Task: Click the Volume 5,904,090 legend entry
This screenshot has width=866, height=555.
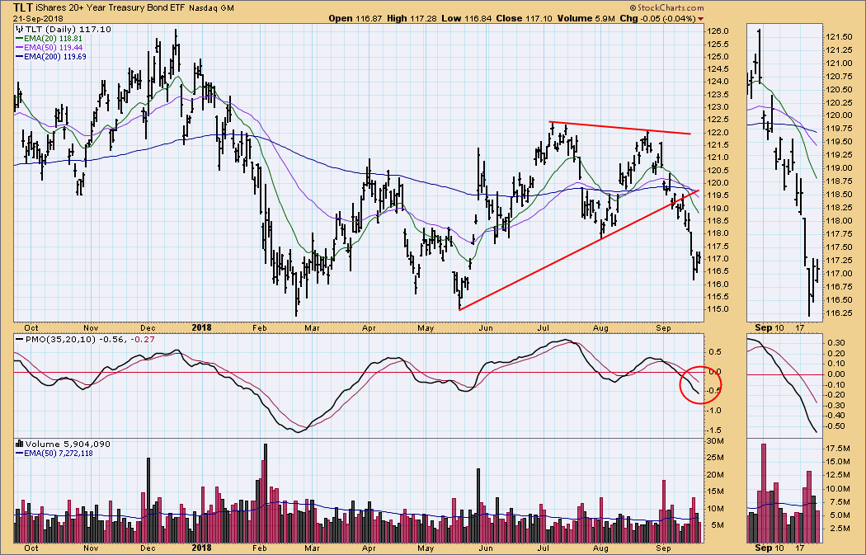Action: (68, 444)
